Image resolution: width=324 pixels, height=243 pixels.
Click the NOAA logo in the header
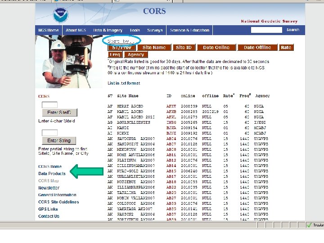60,15
